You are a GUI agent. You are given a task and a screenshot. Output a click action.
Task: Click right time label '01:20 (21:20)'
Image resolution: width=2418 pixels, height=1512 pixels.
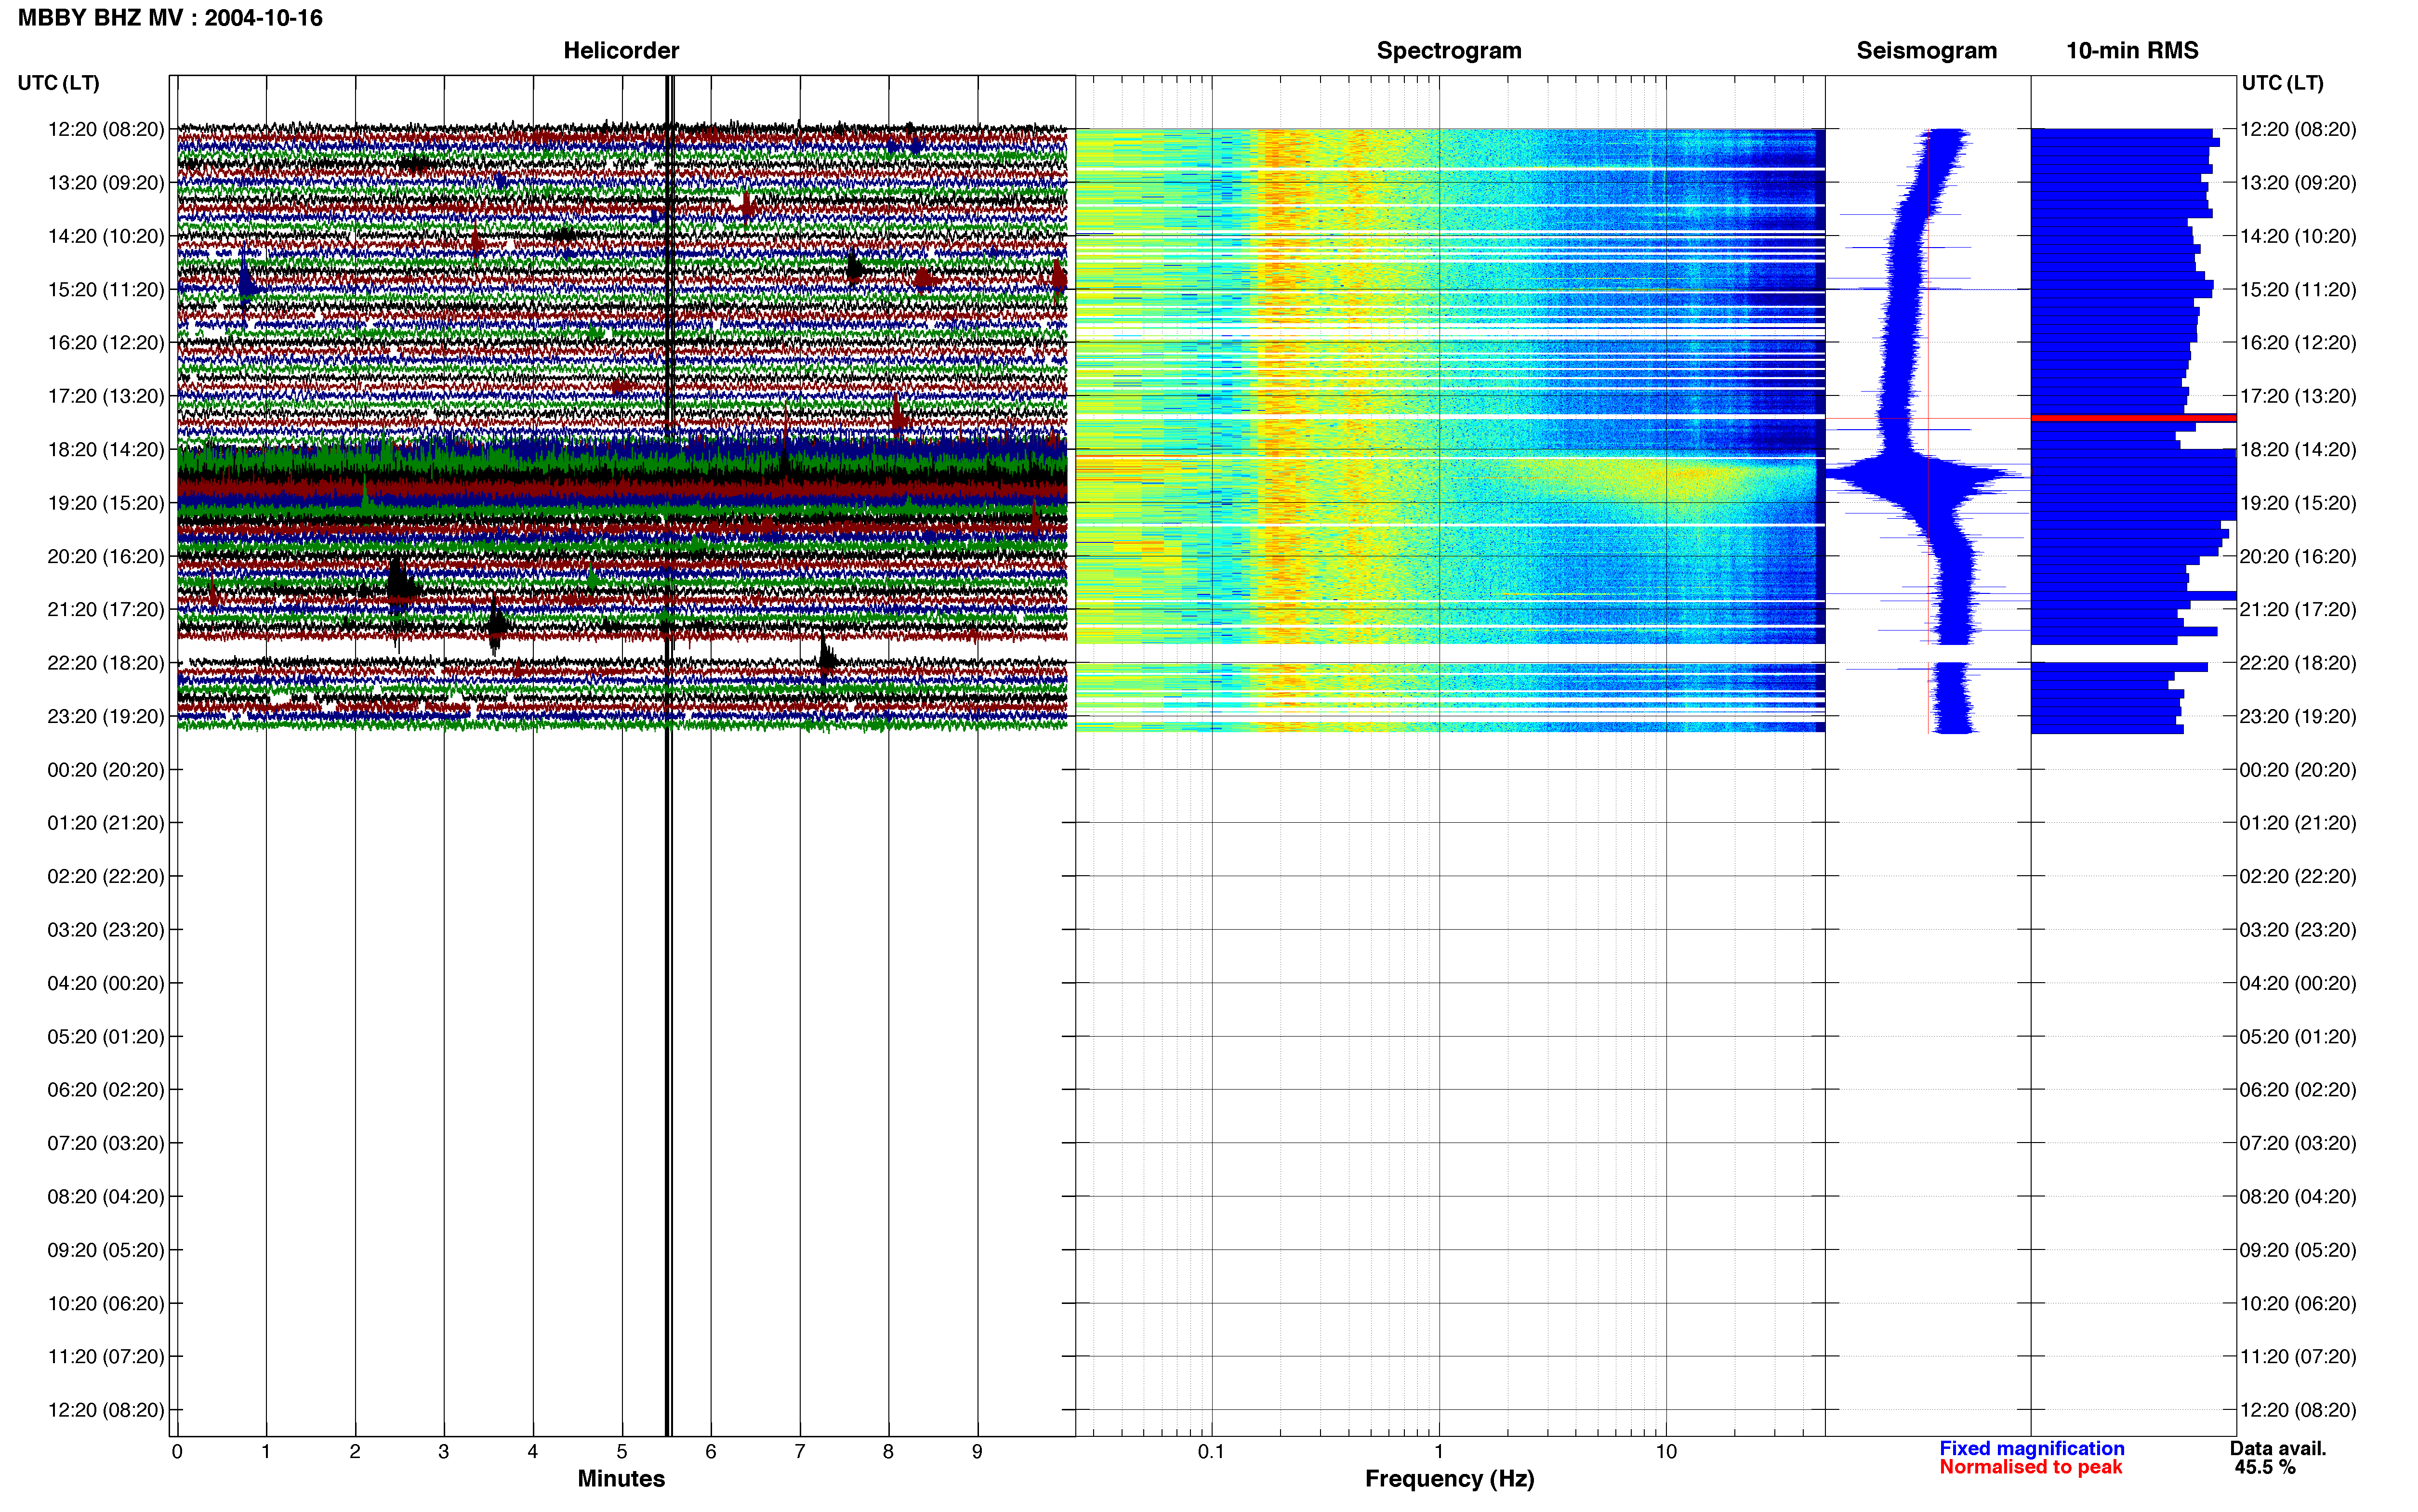click(2298, 822)
